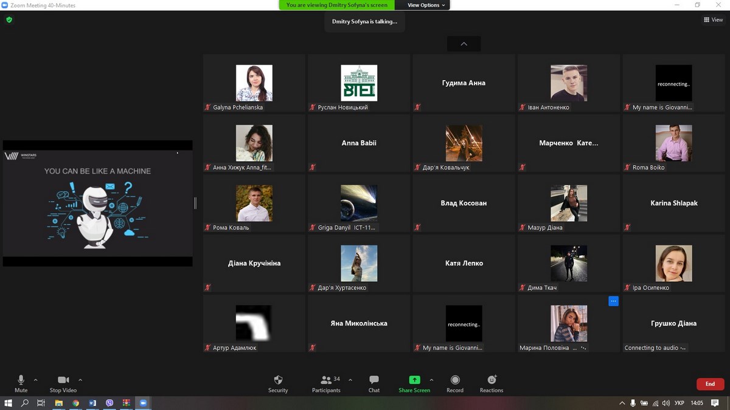Start Share Screen
This screenshot has width=730, height=410.
coord(414,383)
